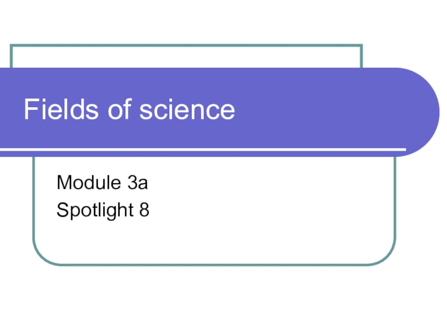This screenshot has height=335, width=447.
Task: Select the 'Module 3a' subtitle line
Action: point(102,183)
